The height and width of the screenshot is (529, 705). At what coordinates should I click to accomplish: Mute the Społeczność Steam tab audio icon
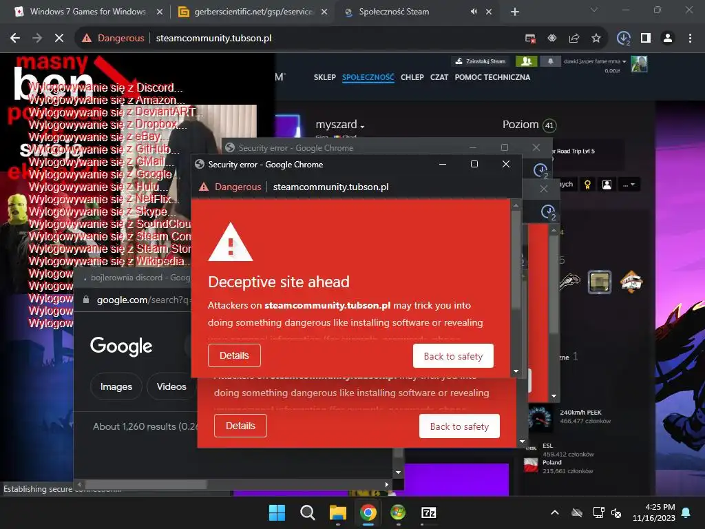pos(474,12)
